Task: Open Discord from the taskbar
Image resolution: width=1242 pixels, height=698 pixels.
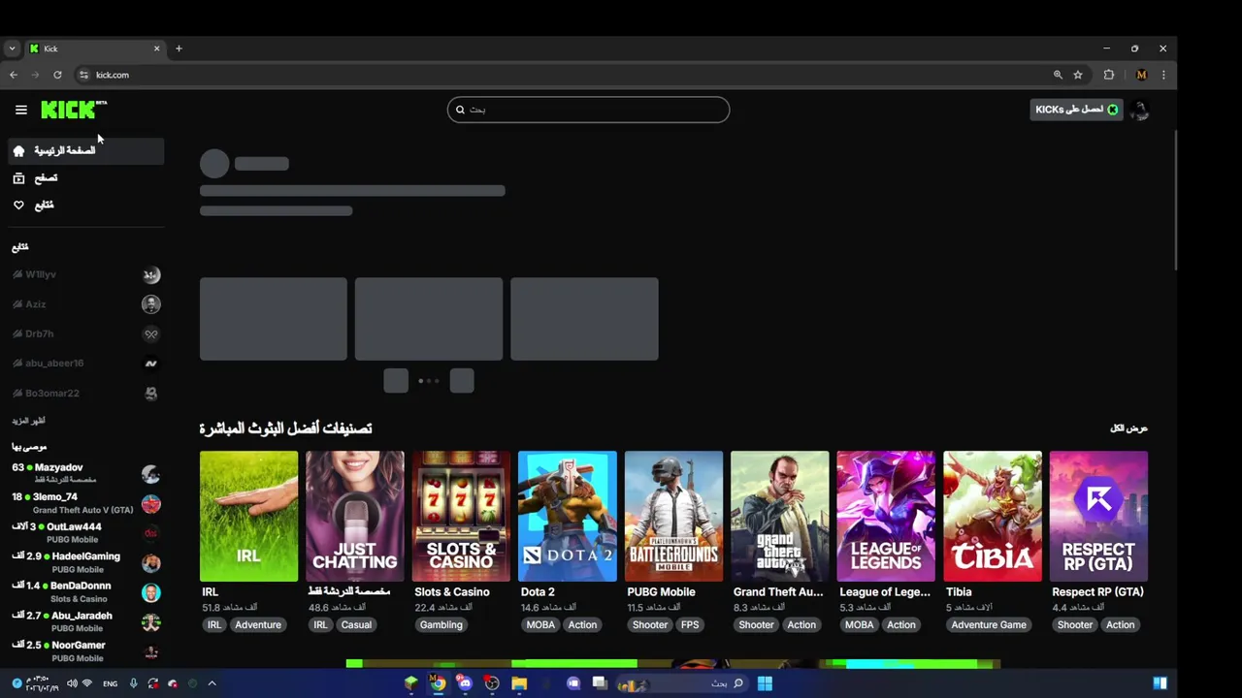Action: pyautogui.click(x=465, y=683)
